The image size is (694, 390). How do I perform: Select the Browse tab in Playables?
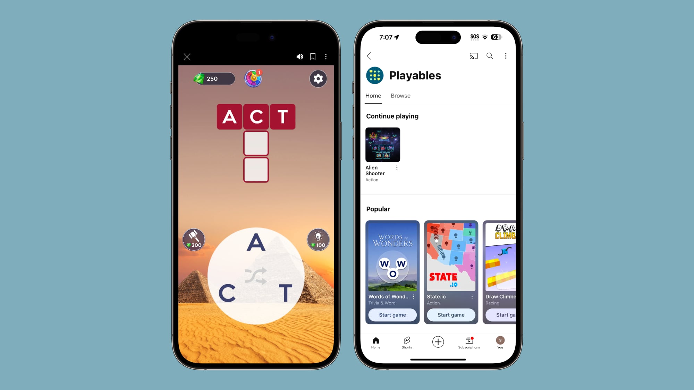tap(401, 95)
